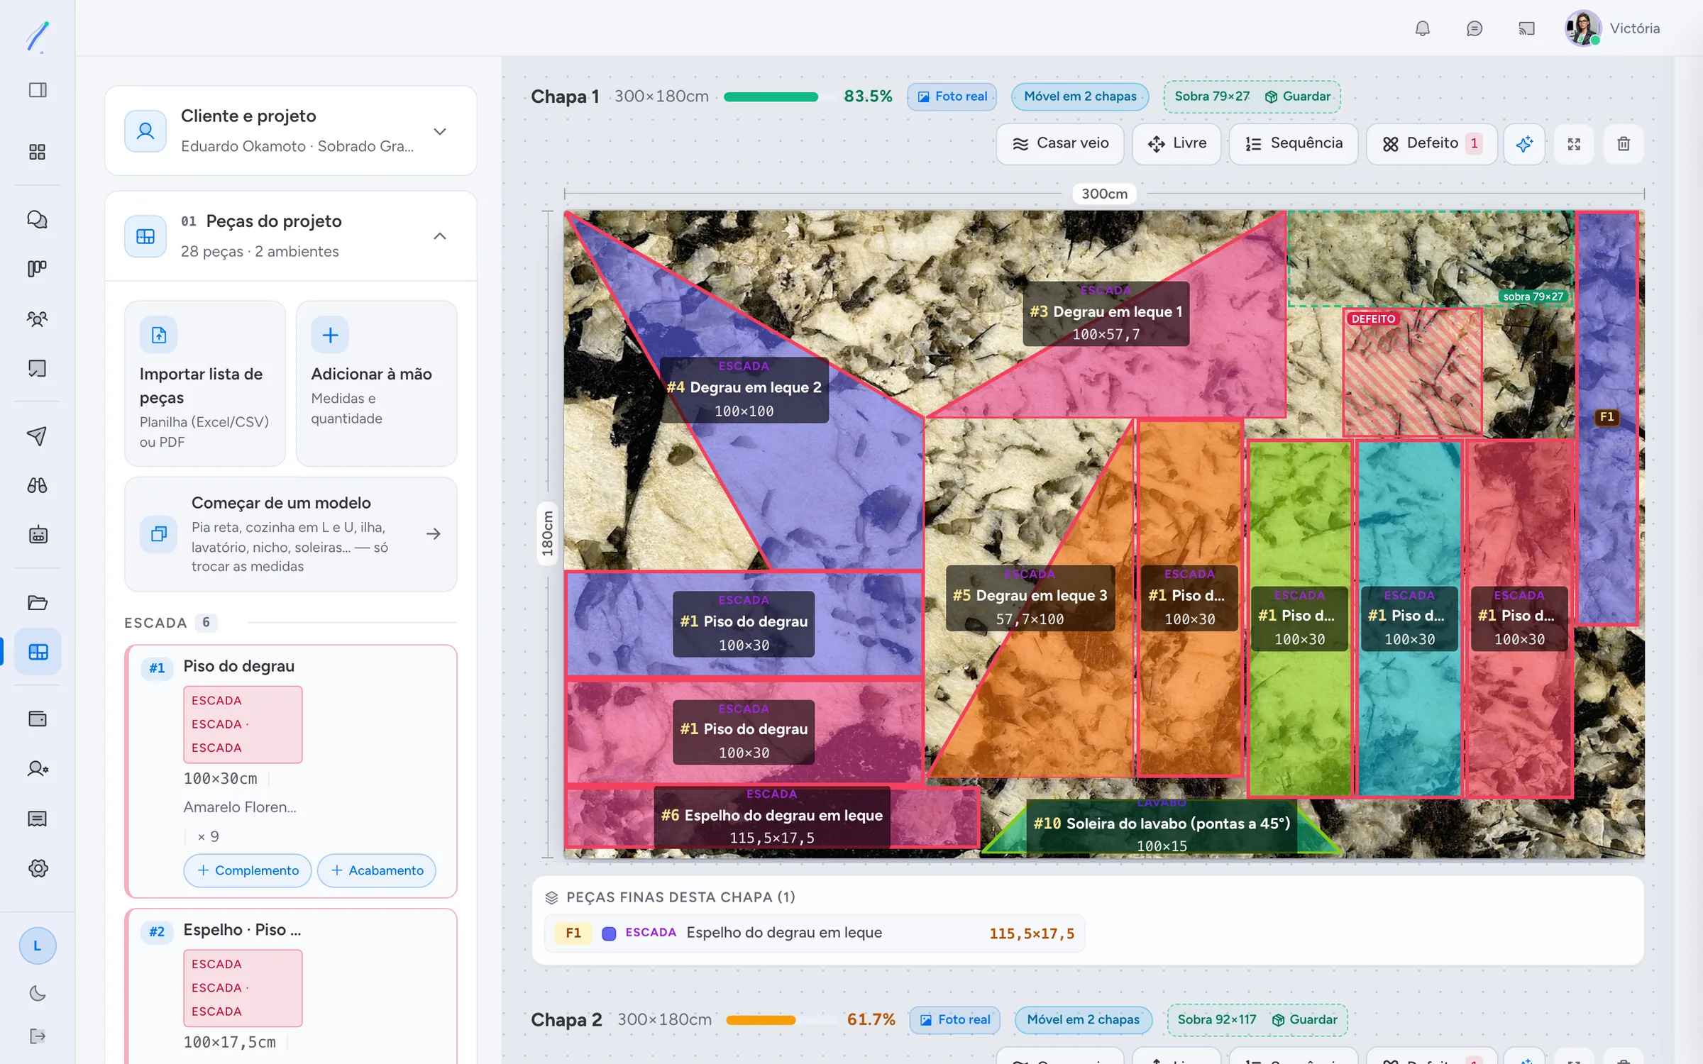This screenshot has height=1064, width=1703.
Task: Toggle Casar veio mode
Action: click(x=1060, y=144)
